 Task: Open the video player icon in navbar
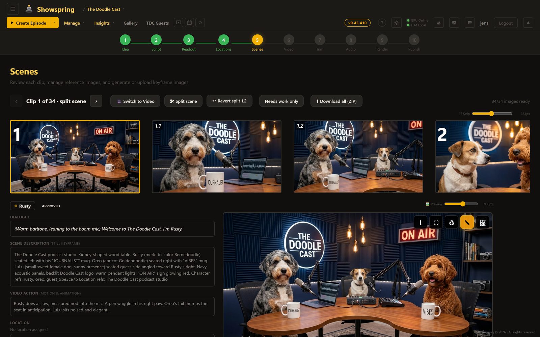pyautogui.click(x=179, y=23)
